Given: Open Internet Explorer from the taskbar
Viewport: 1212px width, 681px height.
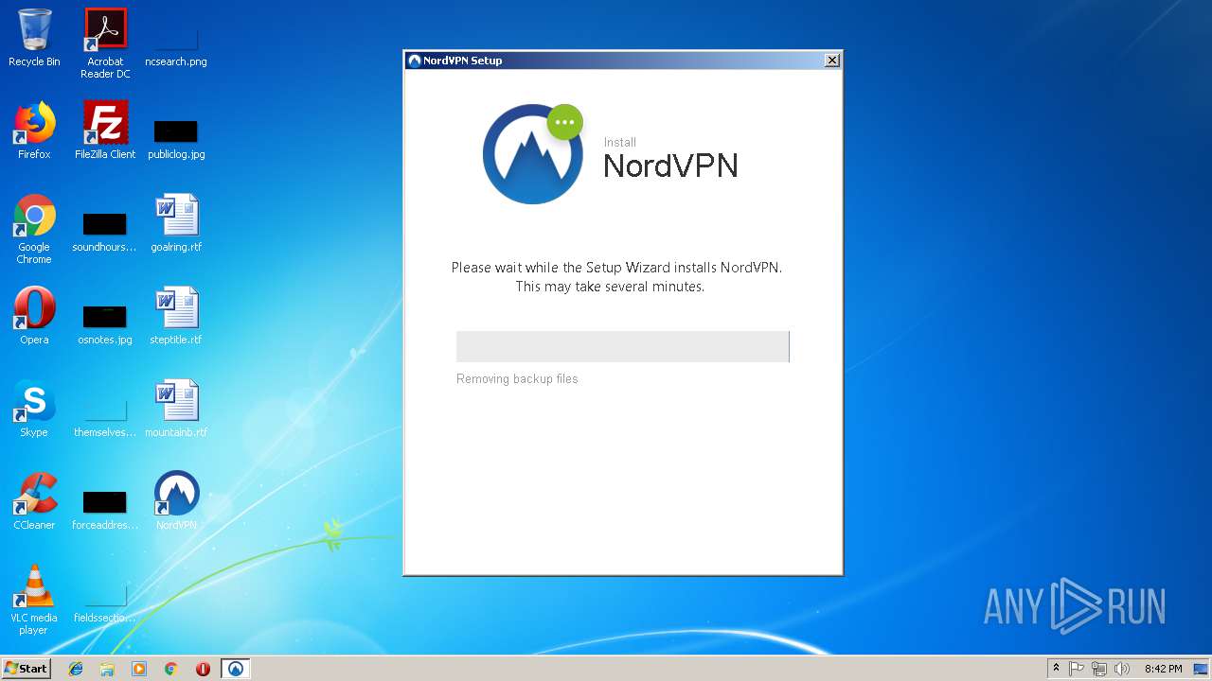Looking at the screenshot, I should pyautogui.click(x=76, y=669).
